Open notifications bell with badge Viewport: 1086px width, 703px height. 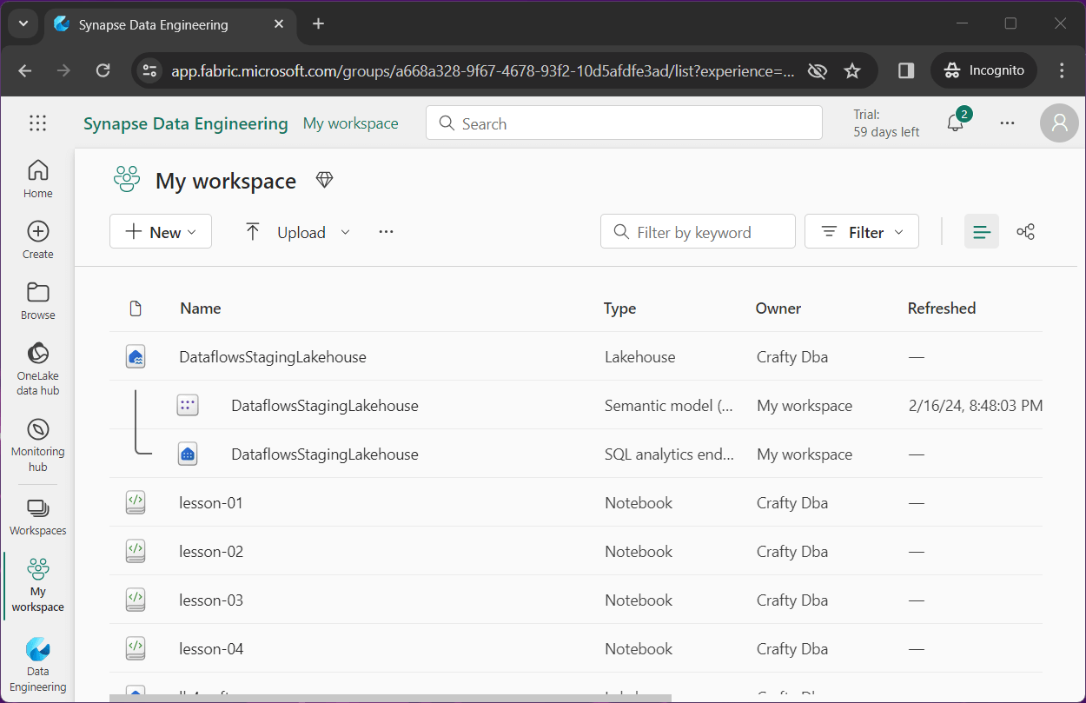(956, 123)
